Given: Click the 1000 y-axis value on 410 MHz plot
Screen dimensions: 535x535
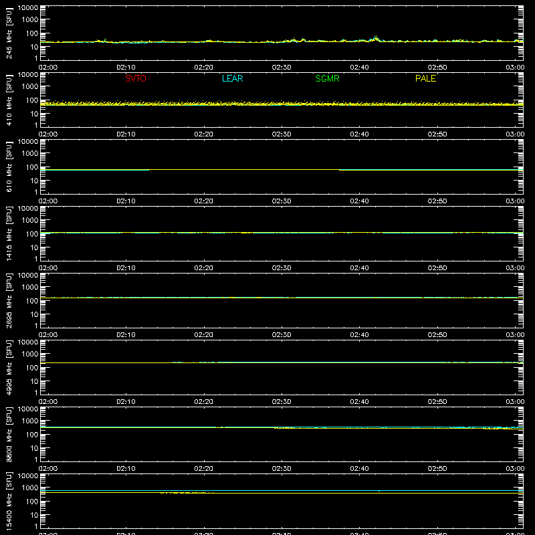Looking at the screenshot, I should pos(30,87).
